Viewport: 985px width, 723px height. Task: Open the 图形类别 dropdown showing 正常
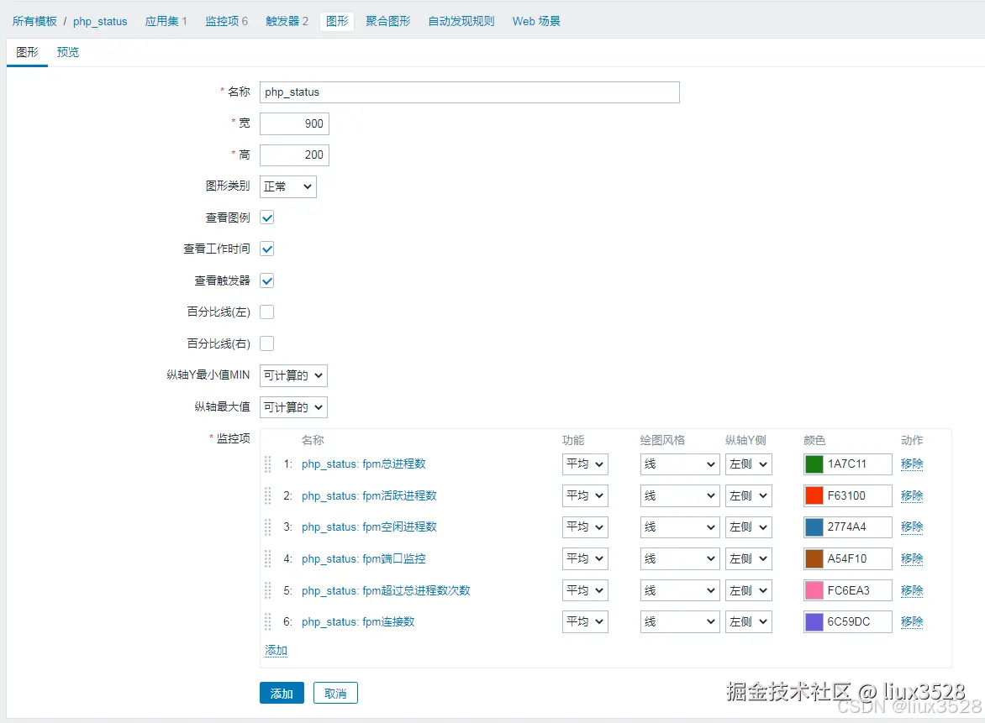click(x=287, y=186)
